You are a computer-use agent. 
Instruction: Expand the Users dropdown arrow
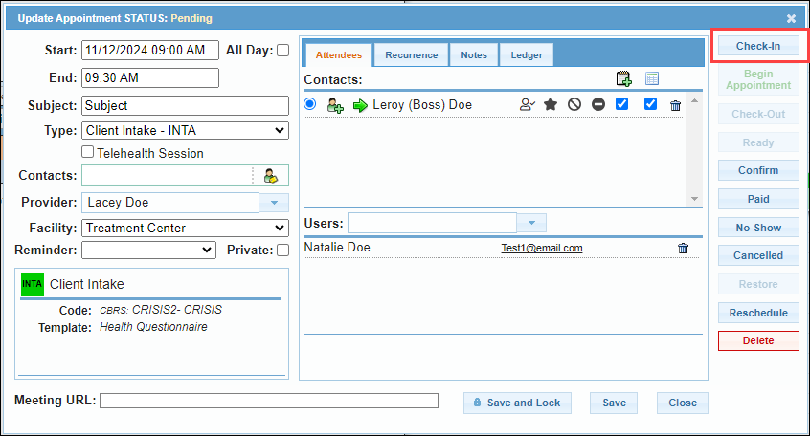tap(531, 223)
